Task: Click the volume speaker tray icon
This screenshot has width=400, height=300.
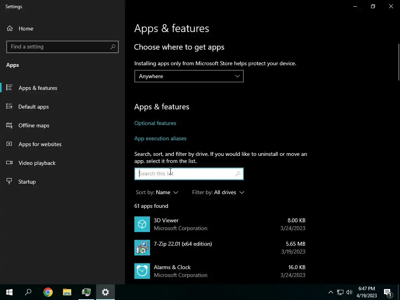Action: pos(349,292)
